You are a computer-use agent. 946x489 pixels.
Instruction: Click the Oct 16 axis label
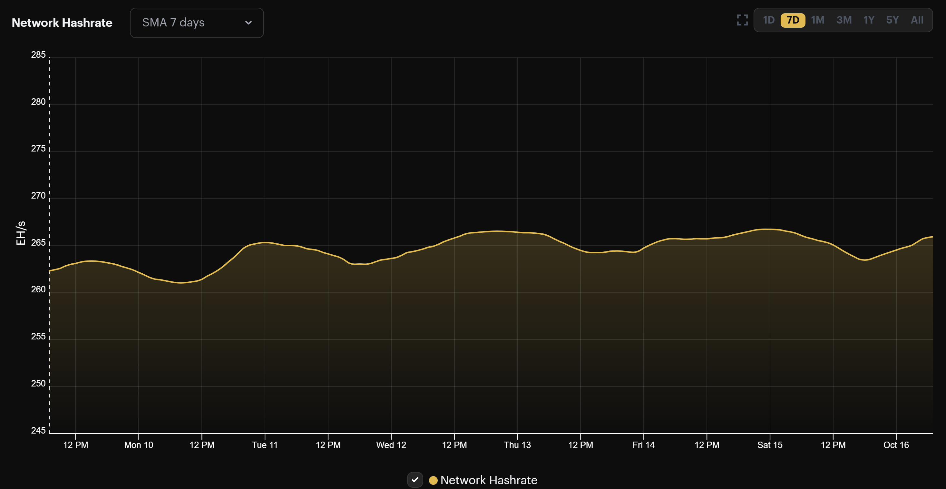896,445
